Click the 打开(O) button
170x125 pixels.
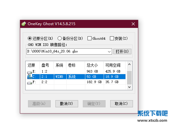tap(122, 51)
